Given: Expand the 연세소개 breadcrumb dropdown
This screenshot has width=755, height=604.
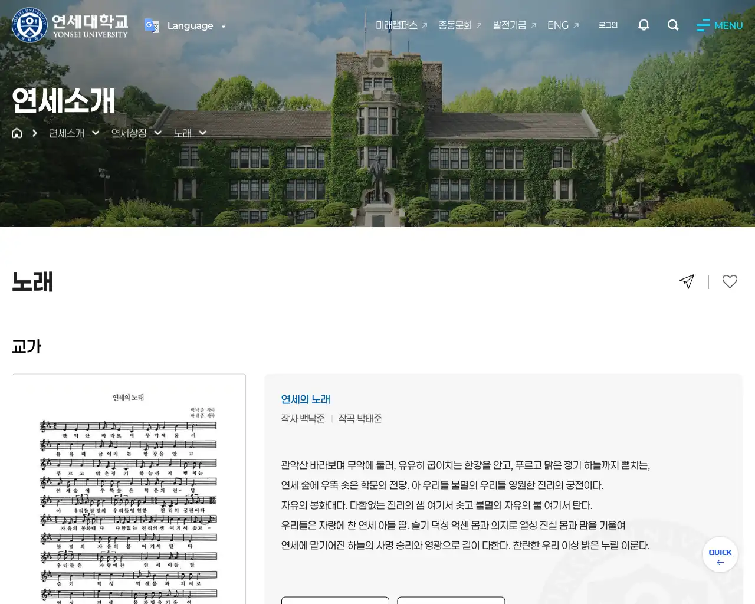Looking at the screenshot, I should 74,133.
